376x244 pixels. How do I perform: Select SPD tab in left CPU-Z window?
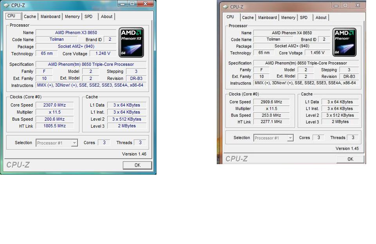coord(88,16)
